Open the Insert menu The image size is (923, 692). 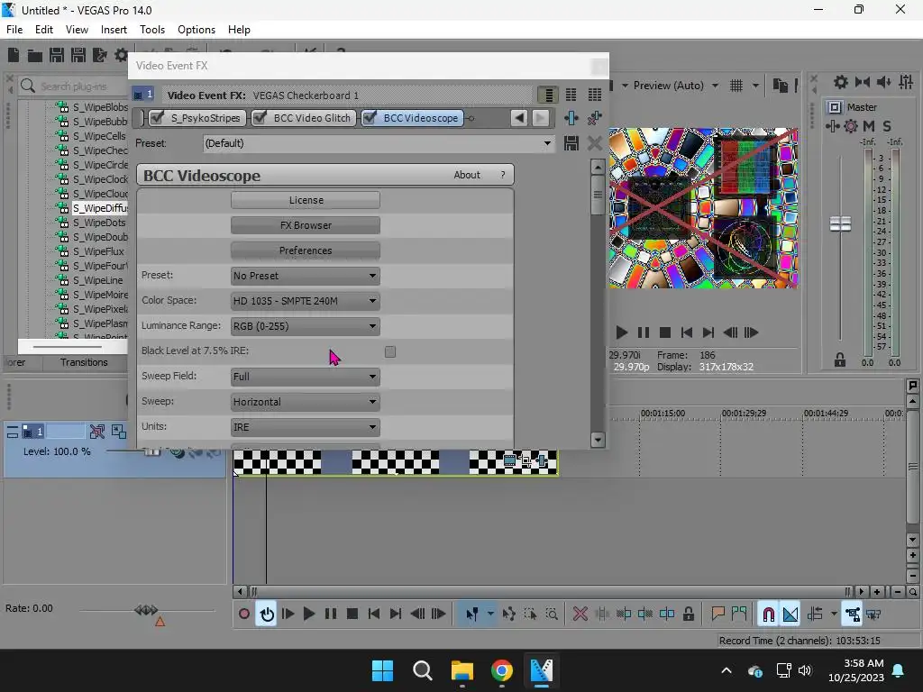click(114, 30)
